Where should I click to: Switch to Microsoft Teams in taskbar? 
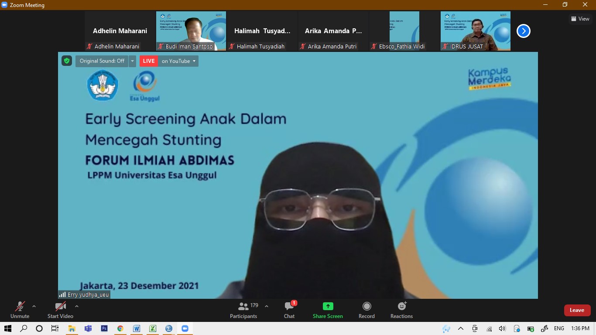point(88,328)
